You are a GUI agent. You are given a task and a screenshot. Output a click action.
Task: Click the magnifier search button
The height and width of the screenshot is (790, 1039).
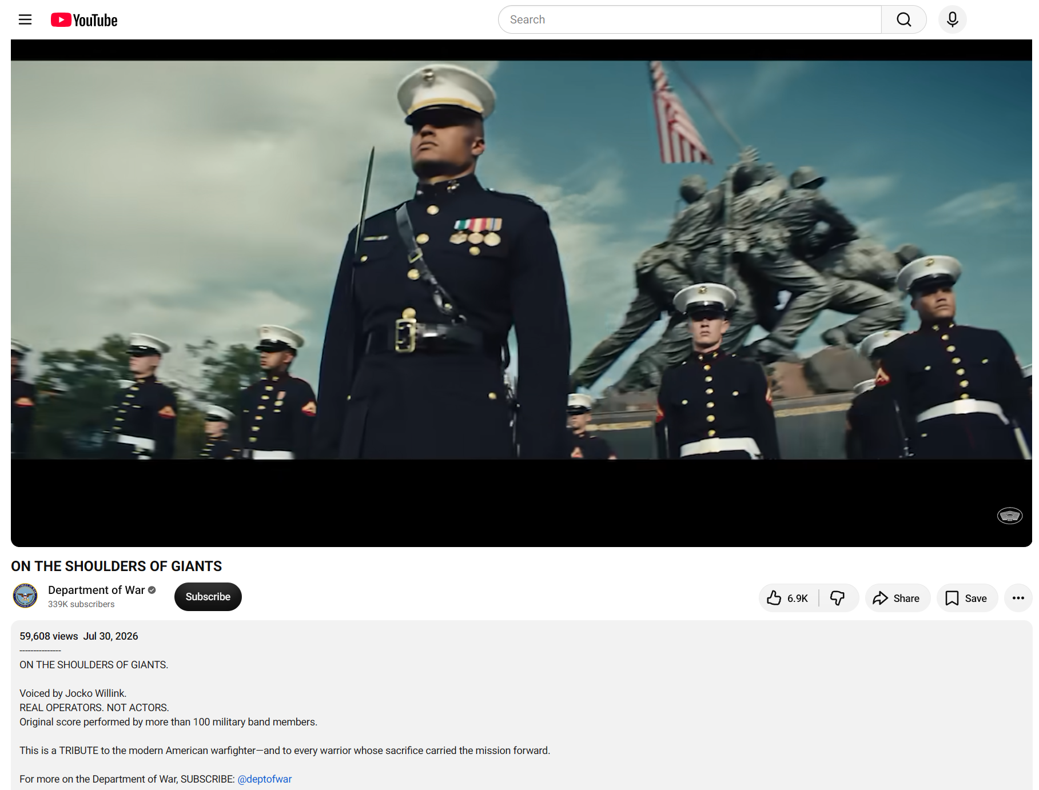903,20
